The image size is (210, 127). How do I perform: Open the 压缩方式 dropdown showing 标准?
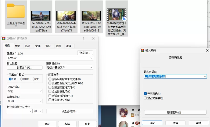pyautogui.click(x=25, y=91)
